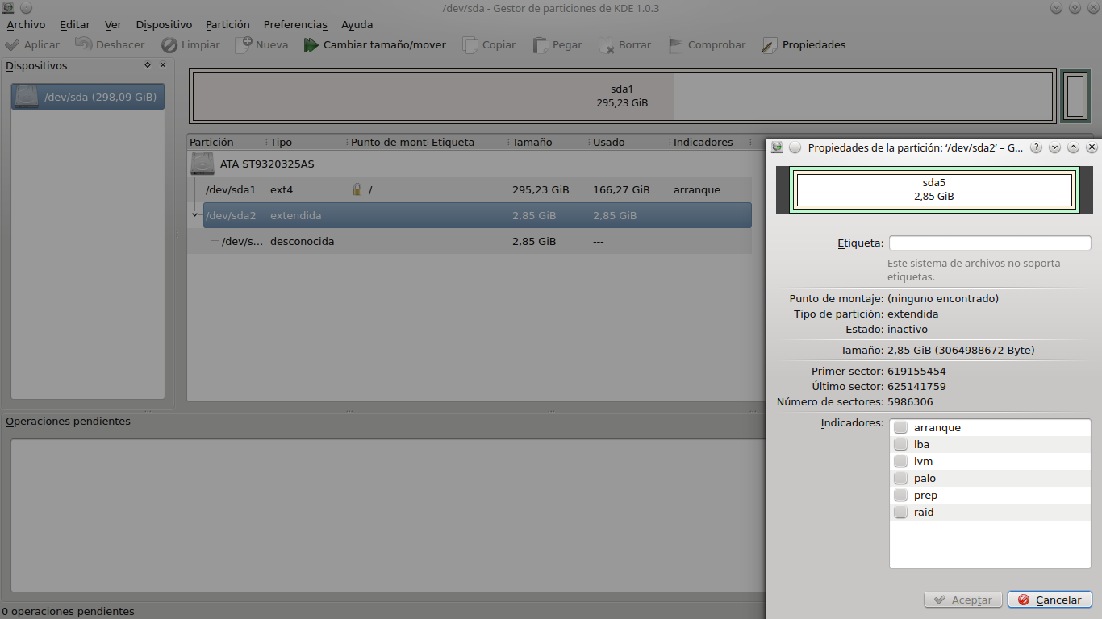1102x619 pixels.
Task: Open the Ayuda menu
Action: [357, 25]
